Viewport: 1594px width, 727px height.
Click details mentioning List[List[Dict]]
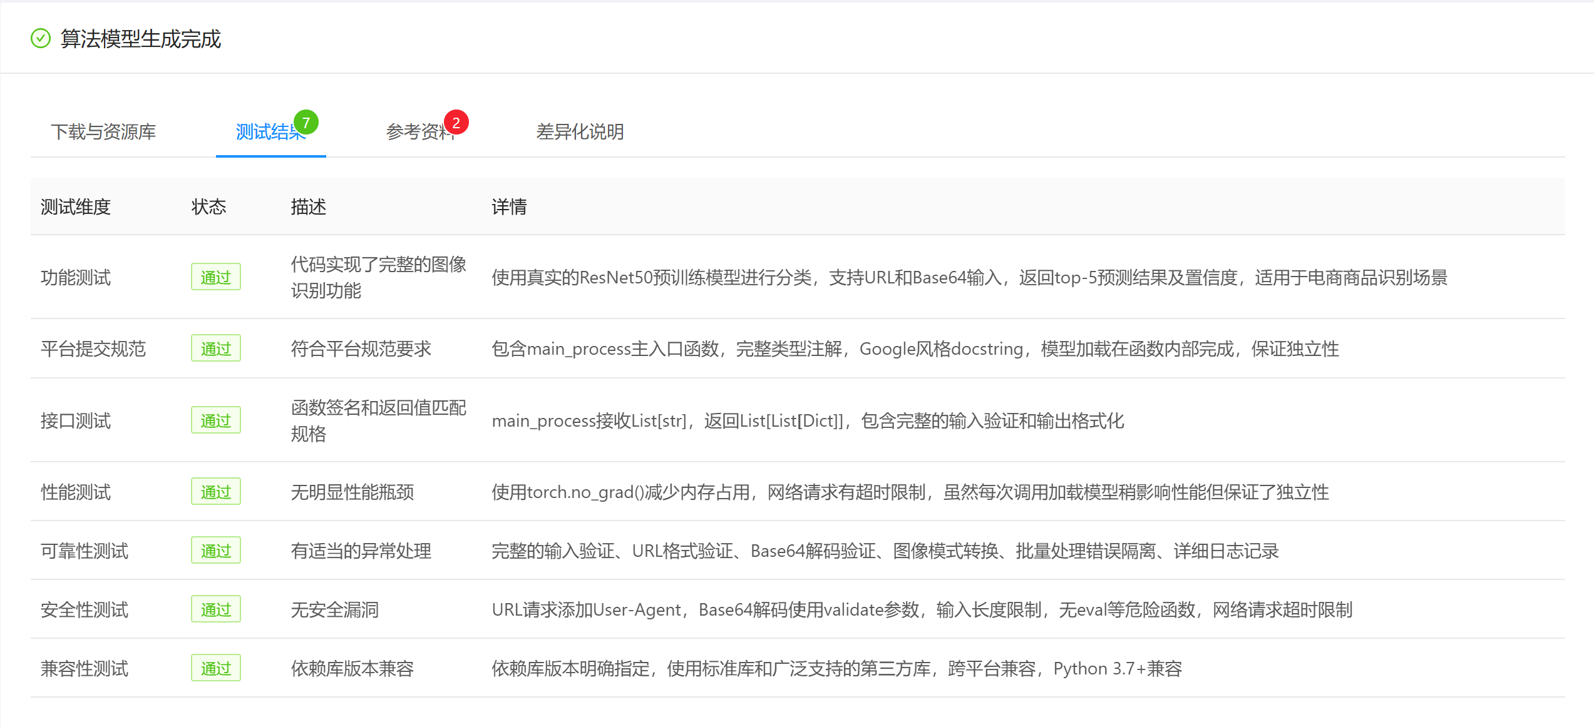click(x=808, y=420)
